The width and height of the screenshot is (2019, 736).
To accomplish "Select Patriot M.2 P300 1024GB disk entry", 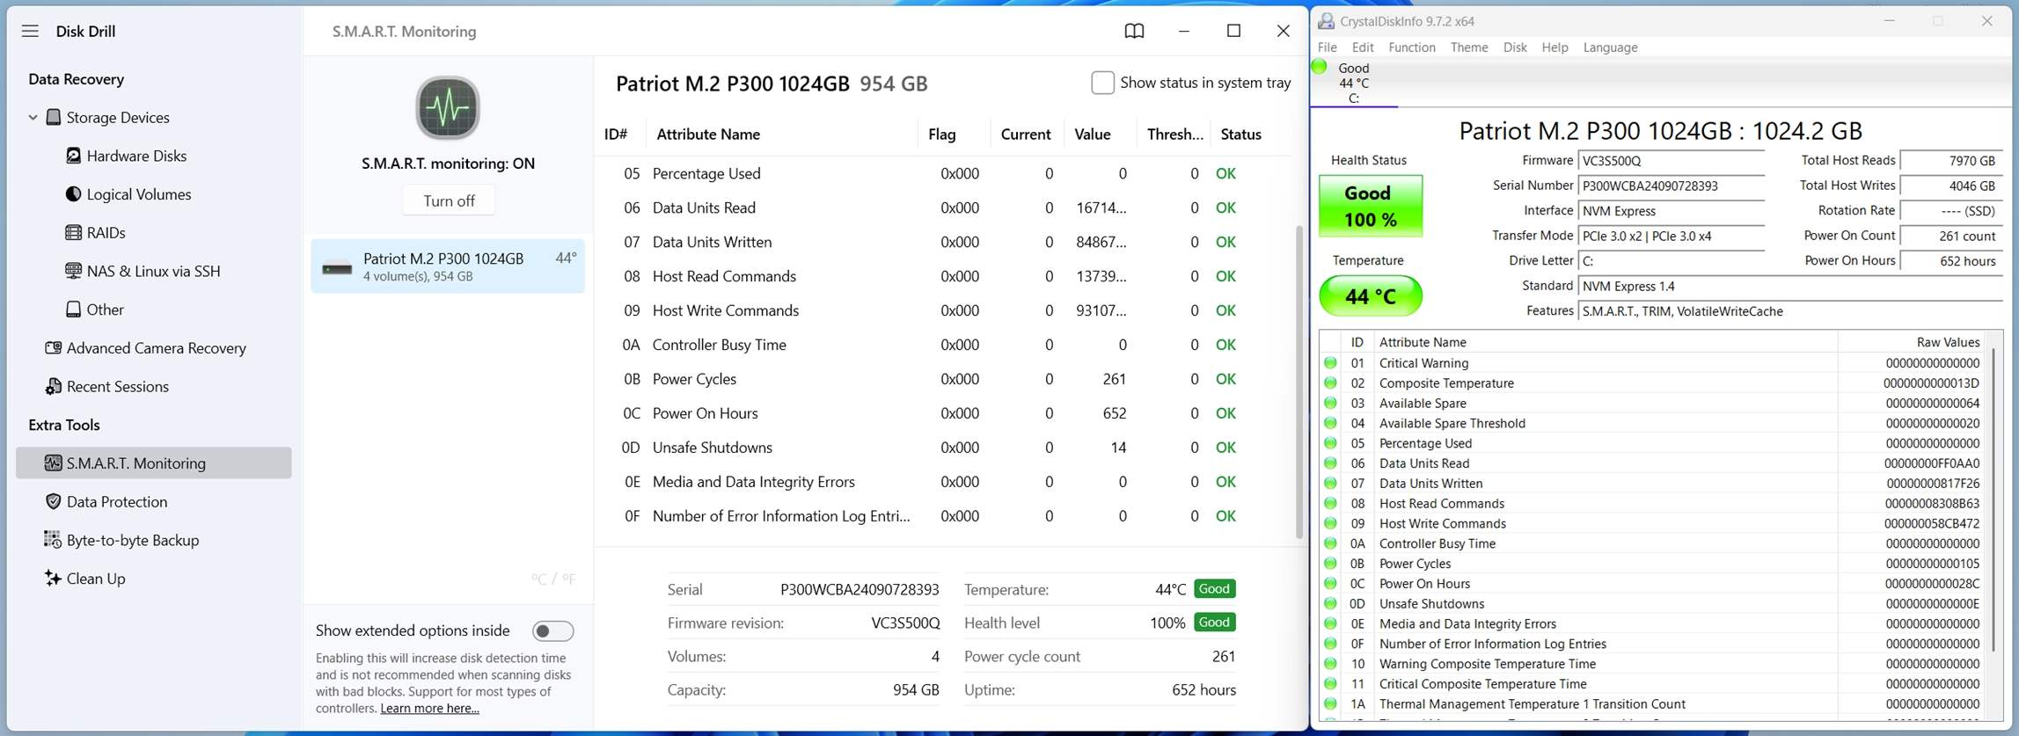I will coord(447,266).
